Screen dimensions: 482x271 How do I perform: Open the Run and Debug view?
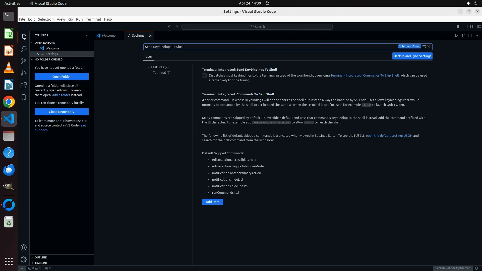pyautogui.click(x=24, y=73)
